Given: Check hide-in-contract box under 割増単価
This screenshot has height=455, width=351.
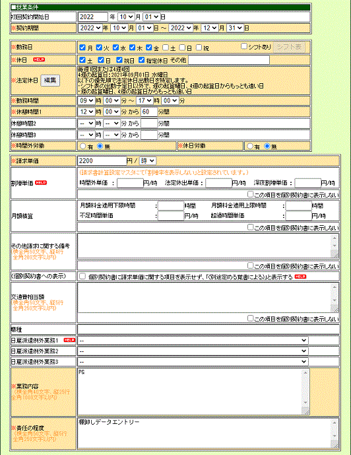Looking at the screenshot, I should click(251, 194).
